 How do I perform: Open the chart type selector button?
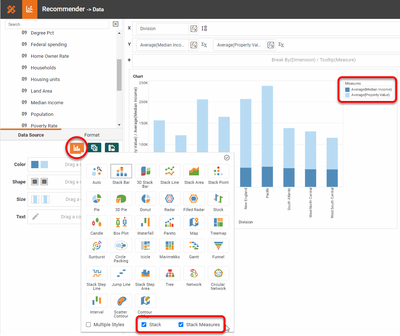77,148
